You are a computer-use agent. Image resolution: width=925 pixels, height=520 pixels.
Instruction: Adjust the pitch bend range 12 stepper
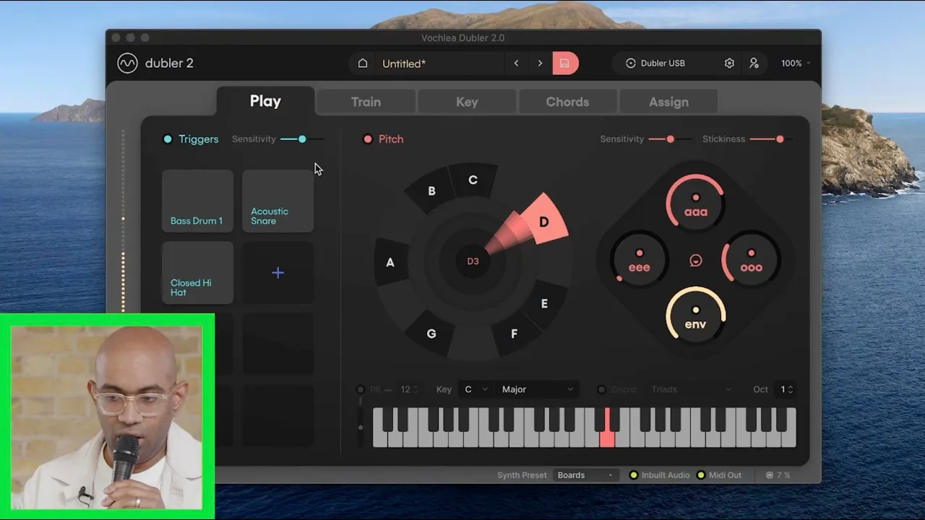tap(410, 389)
